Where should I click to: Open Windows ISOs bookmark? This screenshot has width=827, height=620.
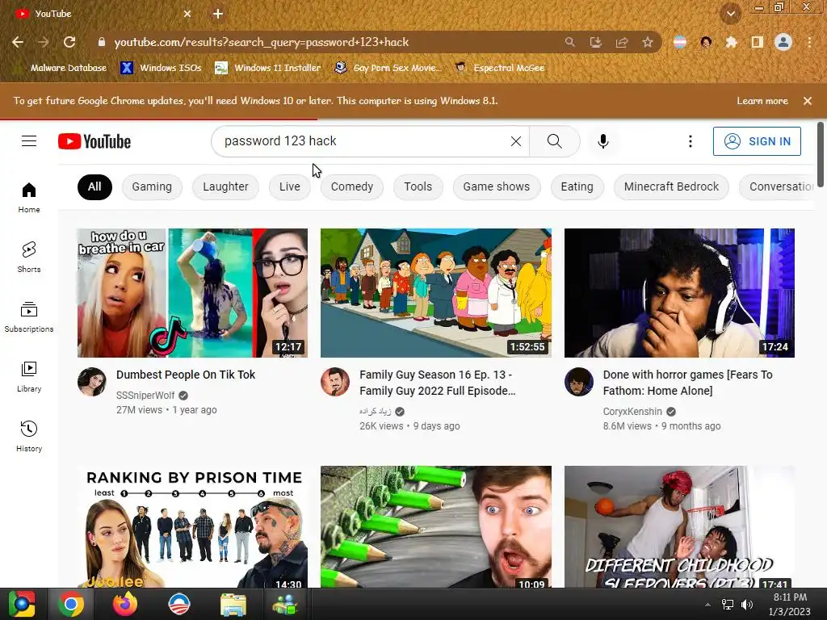162,68
